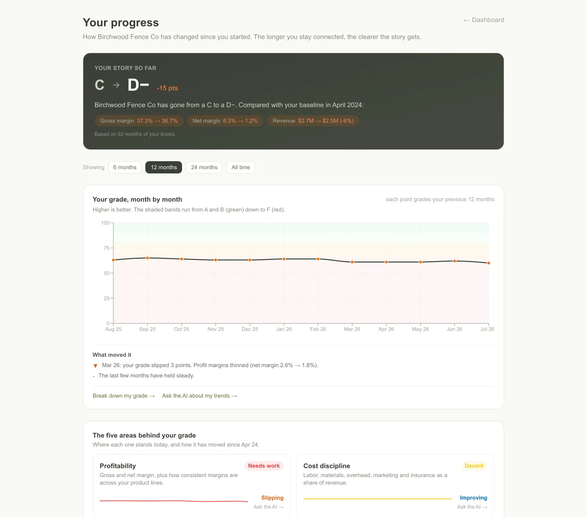Select the Jan 26 grade point
This screenshot has height=517, width=587.
coord(284,259)
